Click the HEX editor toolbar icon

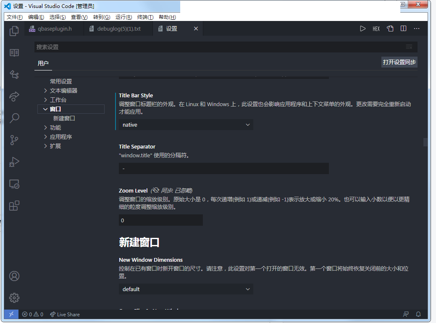(x=376, y=29)
